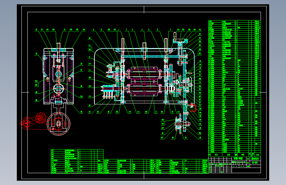Click the red belt and pulley drive sketch
The width and height of the screenshot is (286, 185).
pyautogui.click(x=33, y=121)
